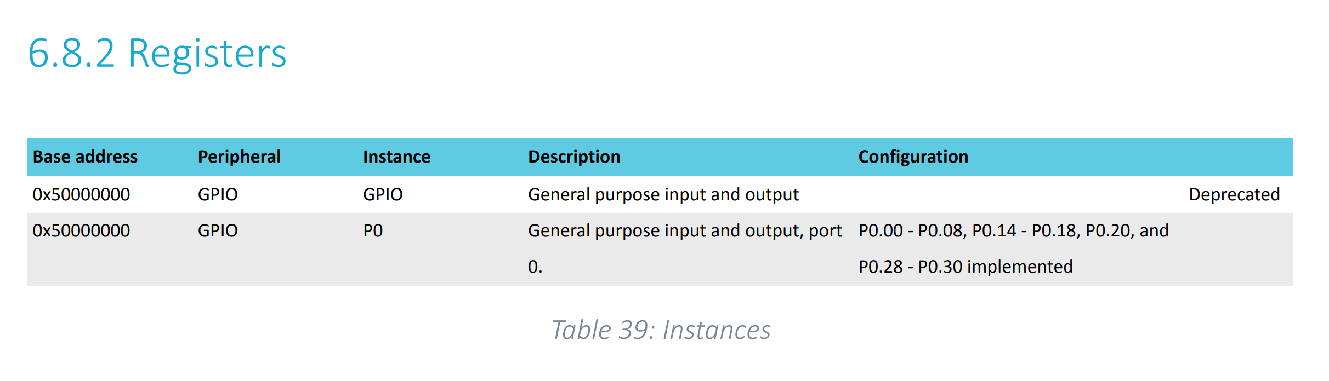Image resolution: width=1329 pixels, height=381 pixels.
Task: Click the General purpose input and output description
Action: [663, 195]
